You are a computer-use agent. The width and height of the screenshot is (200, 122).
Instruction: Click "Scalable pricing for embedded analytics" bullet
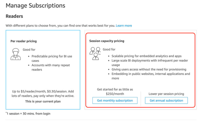pyautogui.click(x=146, y=56)
